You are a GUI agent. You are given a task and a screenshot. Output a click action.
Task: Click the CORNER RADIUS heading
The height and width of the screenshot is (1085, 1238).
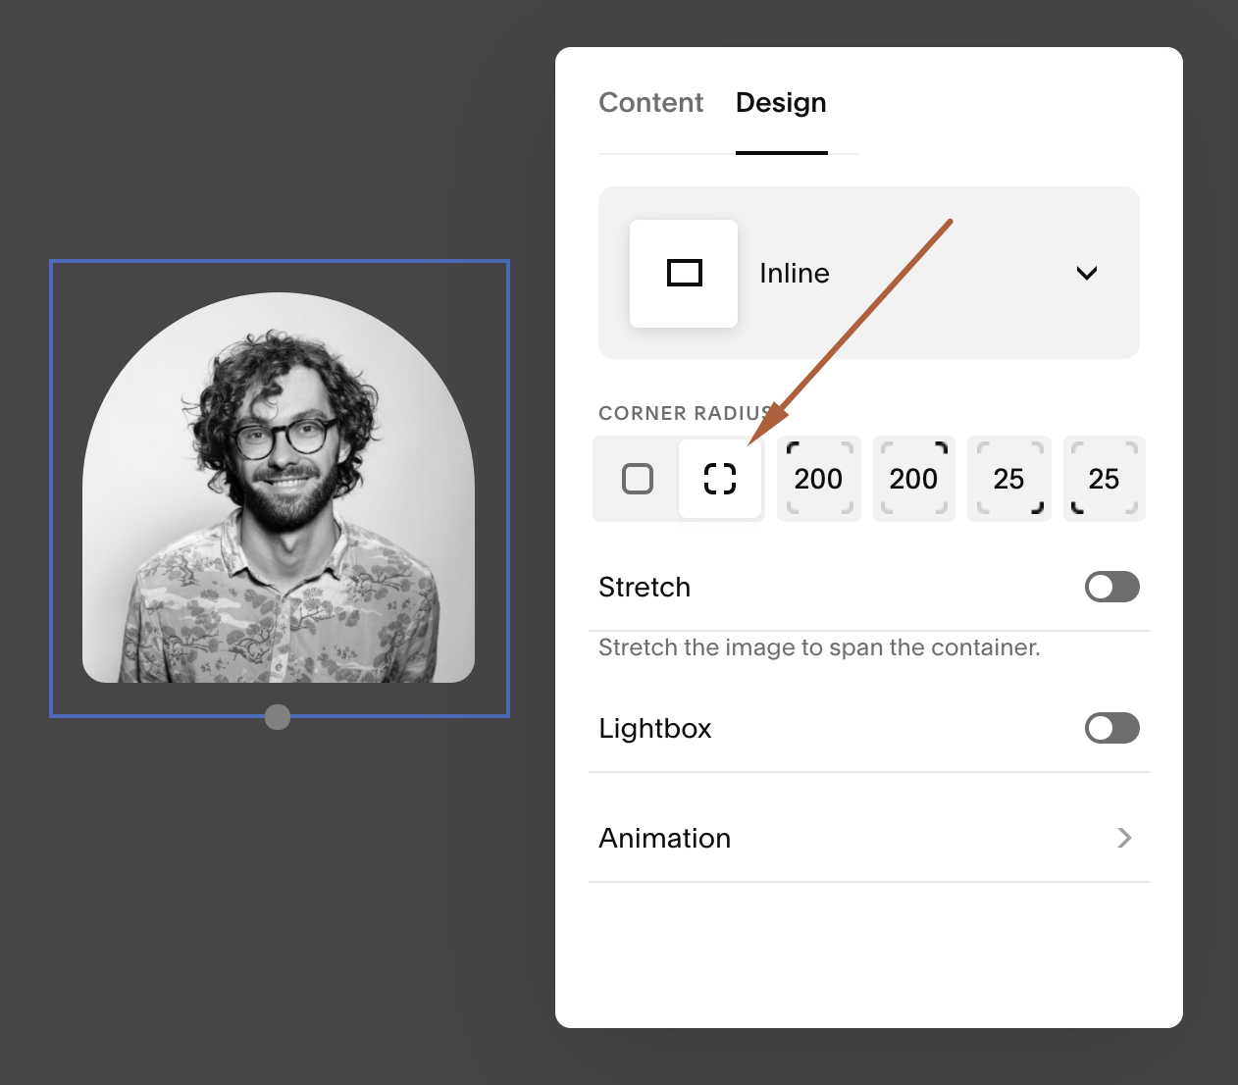tap(686, 413)
